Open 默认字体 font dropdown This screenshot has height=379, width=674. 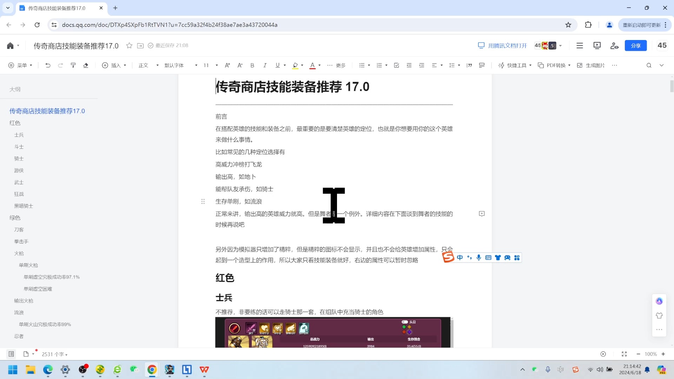coord(181,65)
